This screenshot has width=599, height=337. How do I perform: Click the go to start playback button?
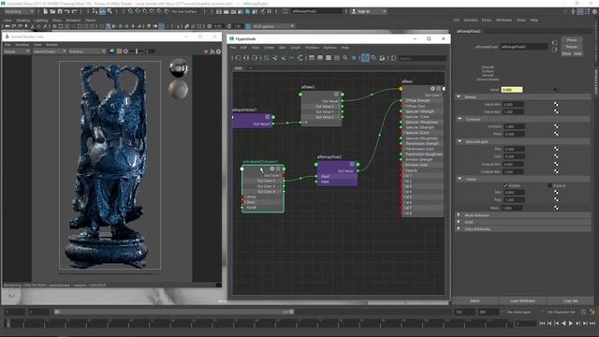[542, 323]
